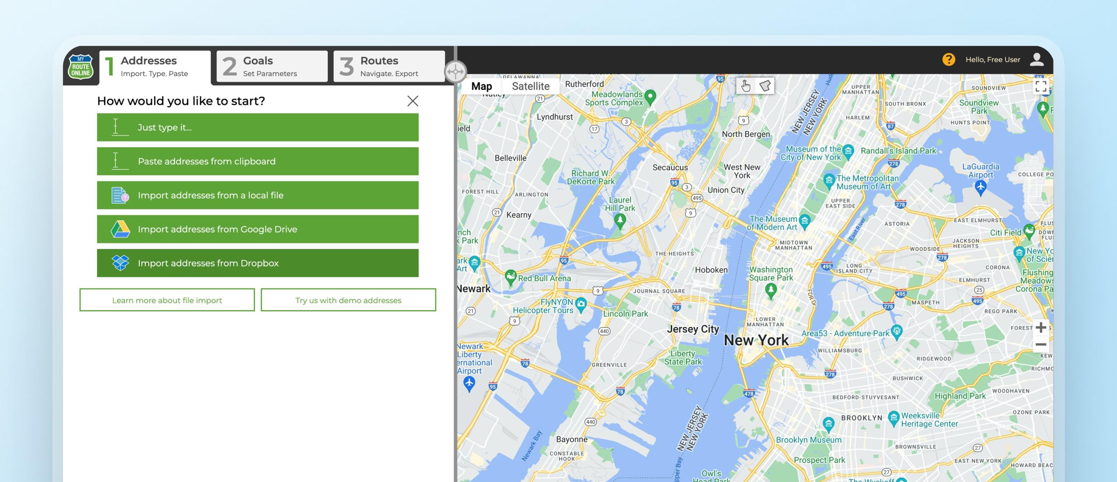
Task: Select the polygon draw map tool
Action: (765, 86)
